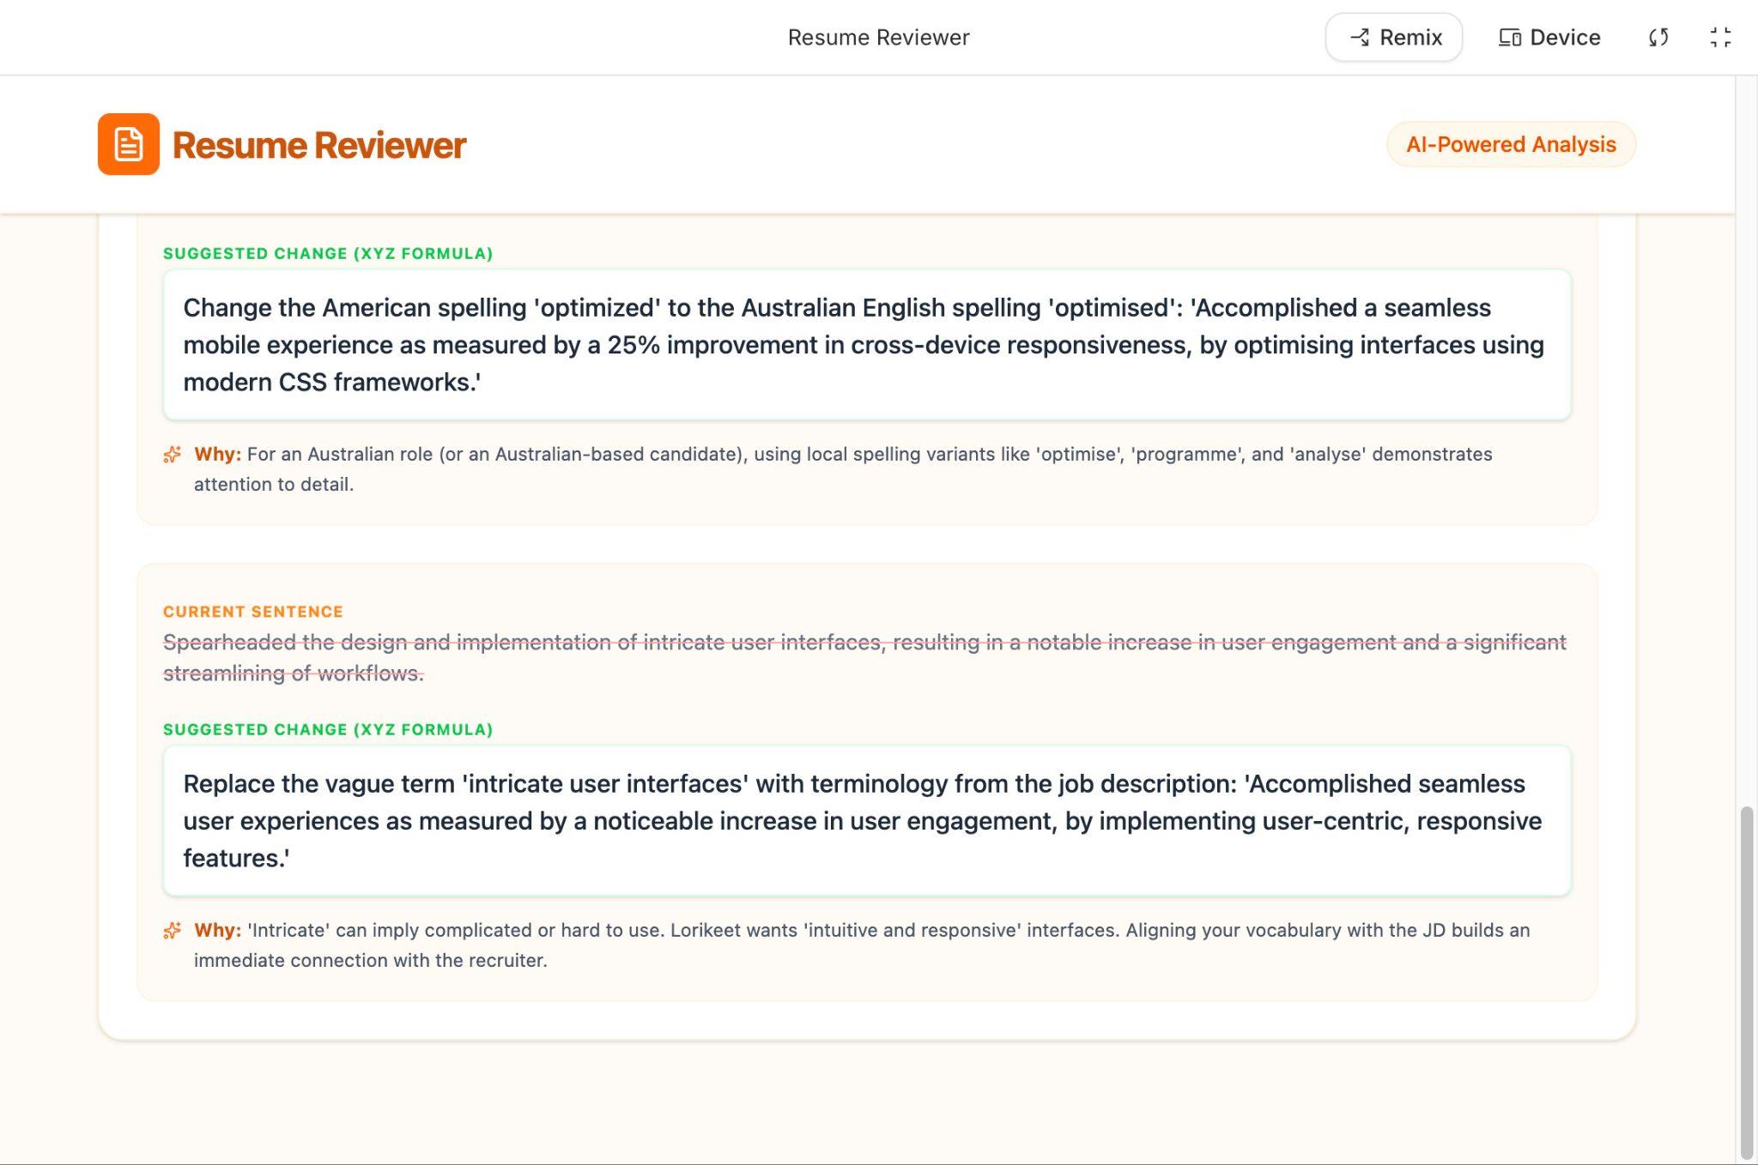
Task: Click the Suggested Change label above 'intricate' box
Action: pyautogui.click(x=328, y=730)
